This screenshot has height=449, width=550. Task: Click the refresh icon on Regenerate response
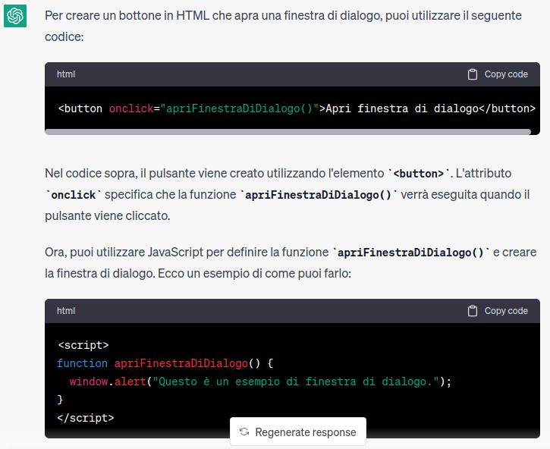tap(244, 432)
